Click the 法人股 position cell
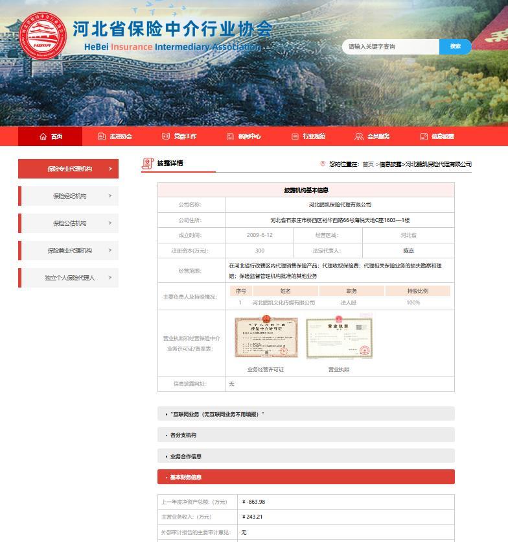 (349, 302)
